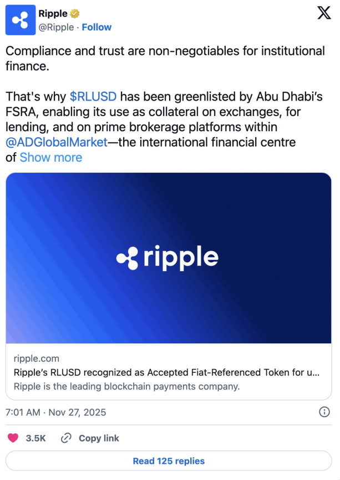Screen dimensions: 340x480
Task: Open the @Ripple handle link
Action: (x=56, y=27)
